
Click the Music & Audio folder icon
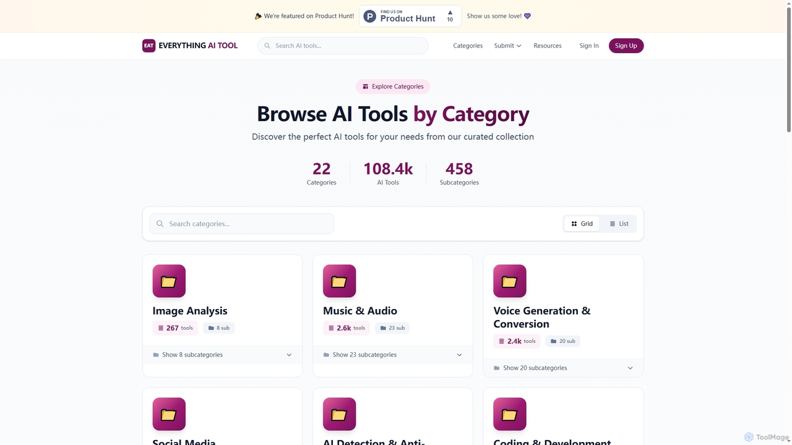339,281
